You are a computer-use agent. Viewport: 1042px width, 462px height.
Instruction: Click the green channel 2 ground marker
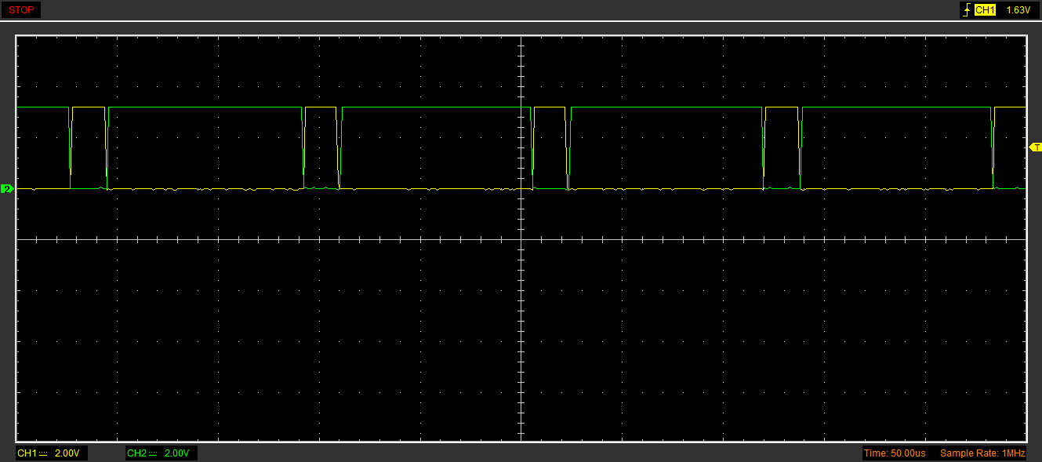7,189
